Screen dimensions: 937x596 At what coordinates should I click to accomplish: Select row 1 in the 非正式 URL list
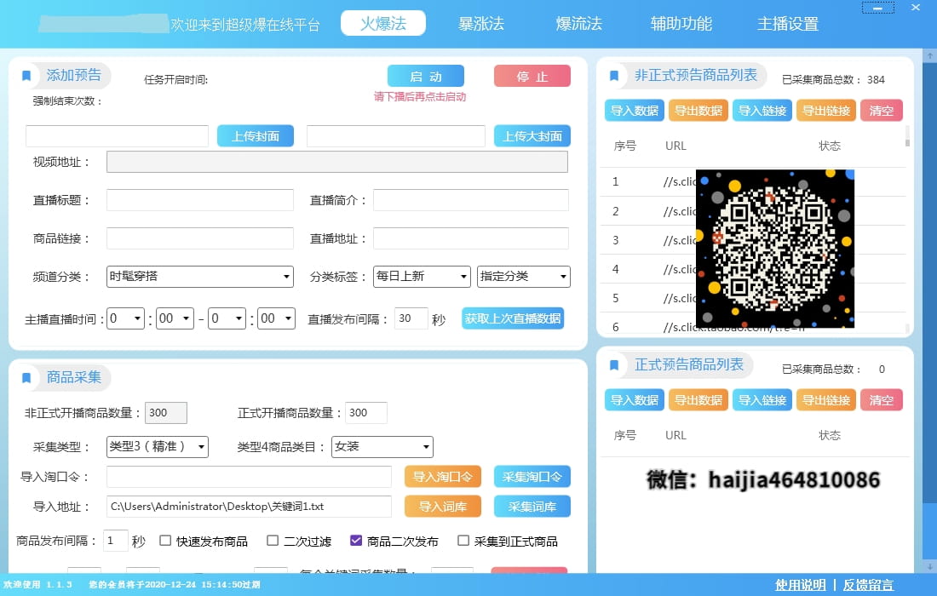[753, 181]
